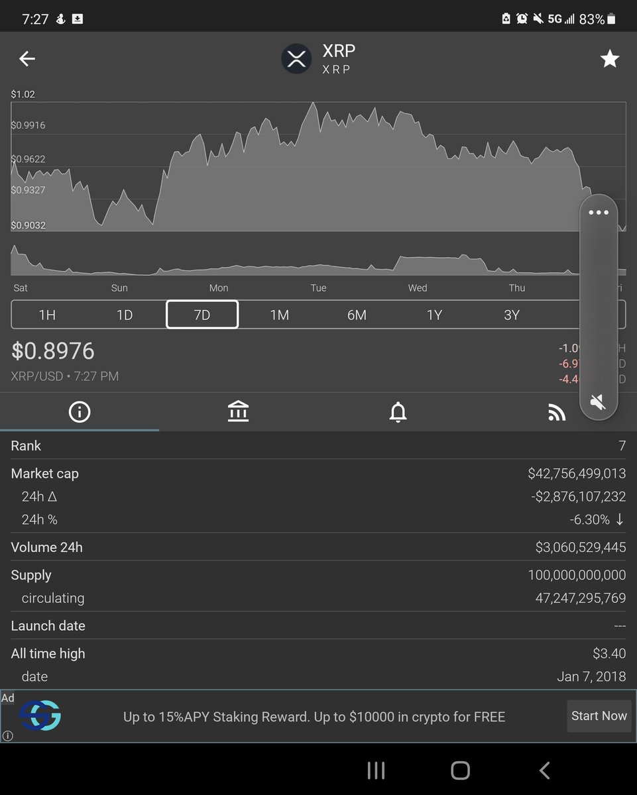Viewport: 637px width, 795px height.
Task: Tap the $1.02 chart axis label
Action: tap(23, 95)
